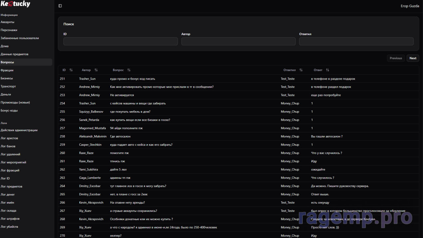Click author Gaga_Lamberte
The width and height of the screenshot is (423, 238).
[90, 178]
